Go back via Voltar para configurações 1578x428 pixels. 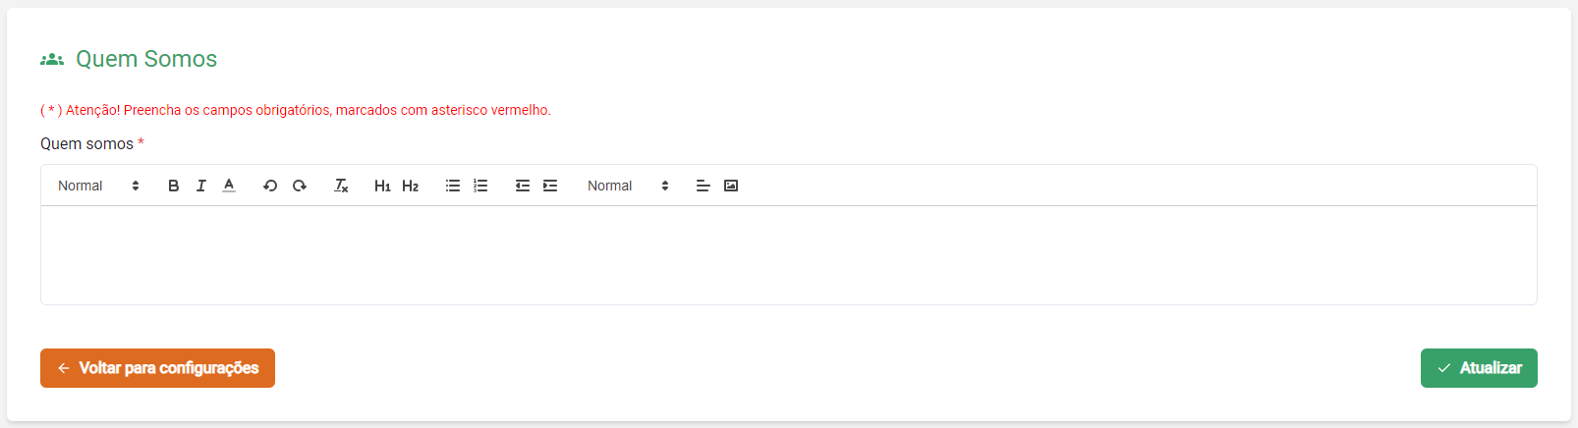point(157,368)
